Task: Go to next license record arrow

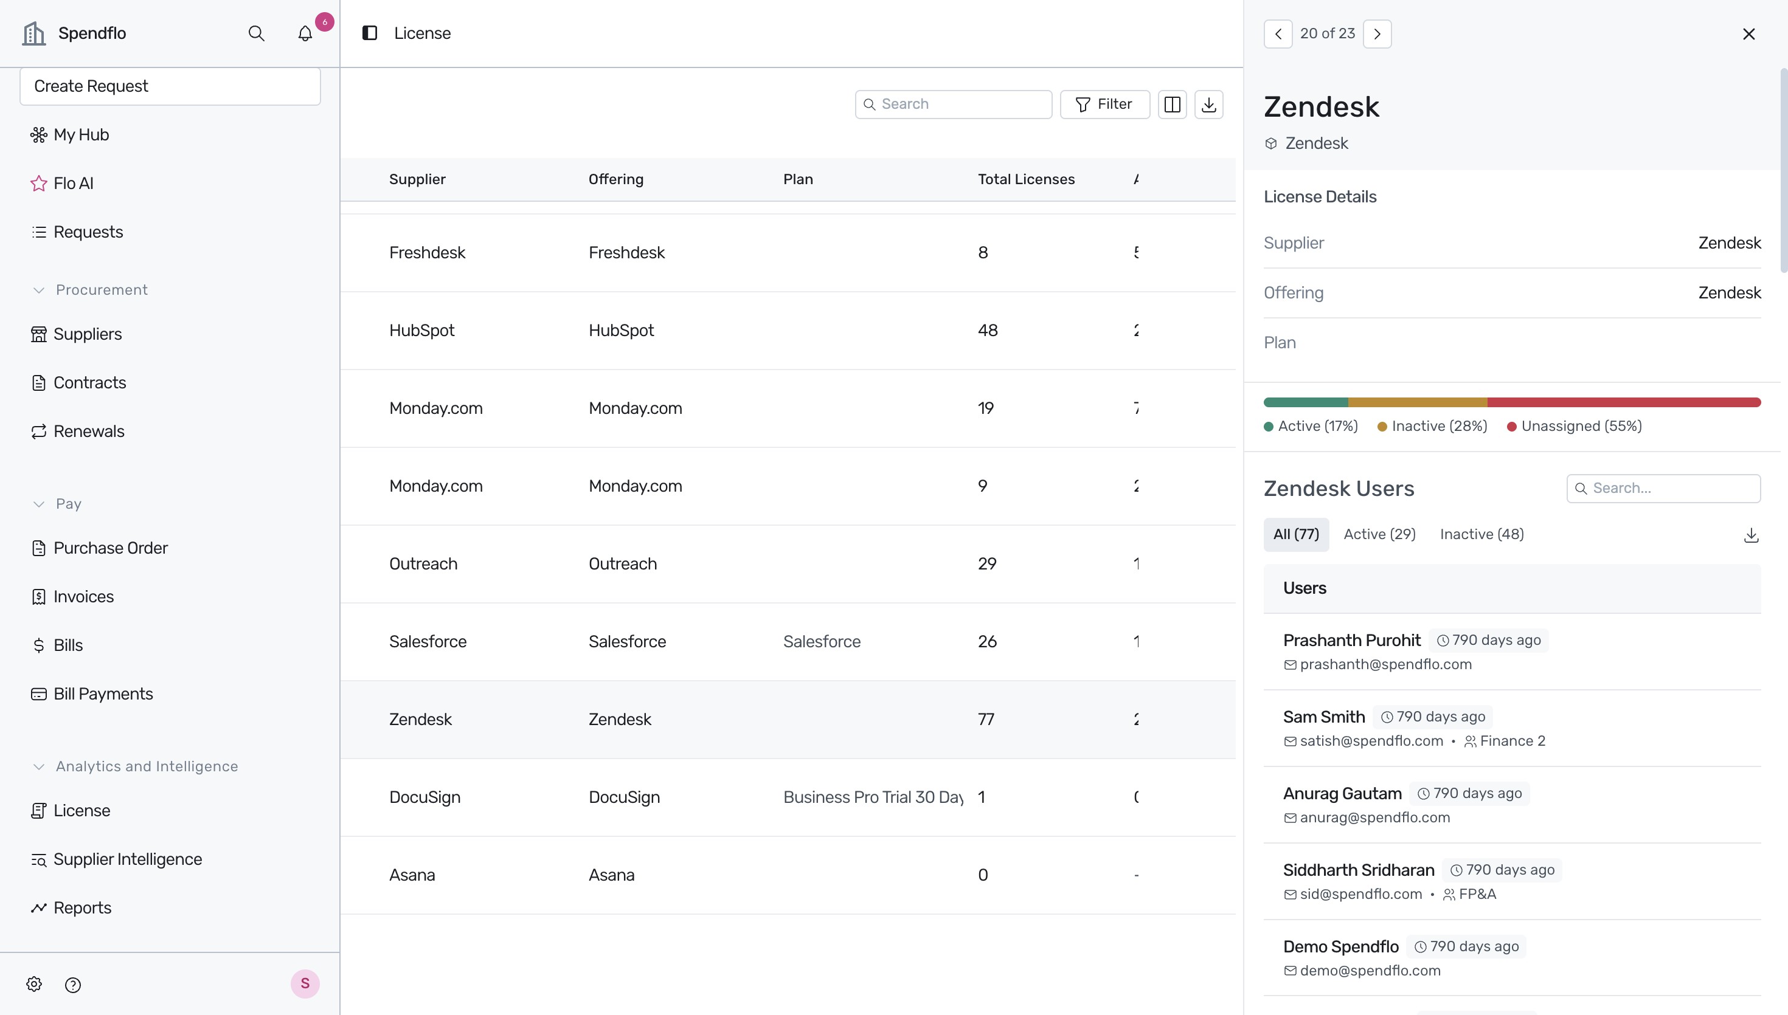Action: click(1377, 33)
